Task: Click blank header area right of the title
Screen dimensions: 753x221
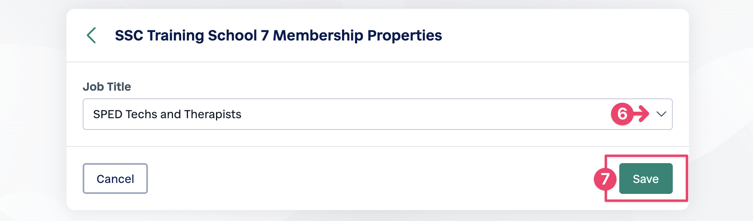Action: [x=563, y=36]
